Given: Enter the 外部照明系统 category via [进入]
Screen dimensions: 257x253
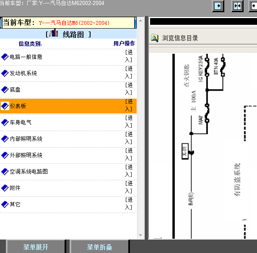Looking at the screenshot, I should tap(129, 154).
